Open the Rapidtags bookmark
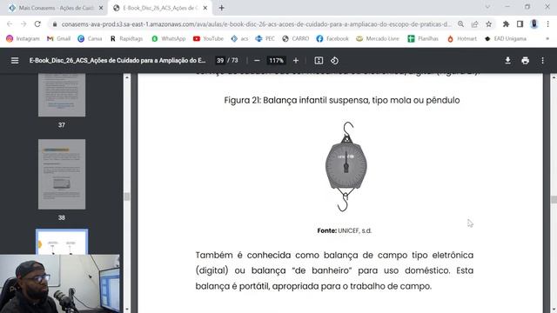This screenshot has width=557, height=313. [x=126, y=38]
